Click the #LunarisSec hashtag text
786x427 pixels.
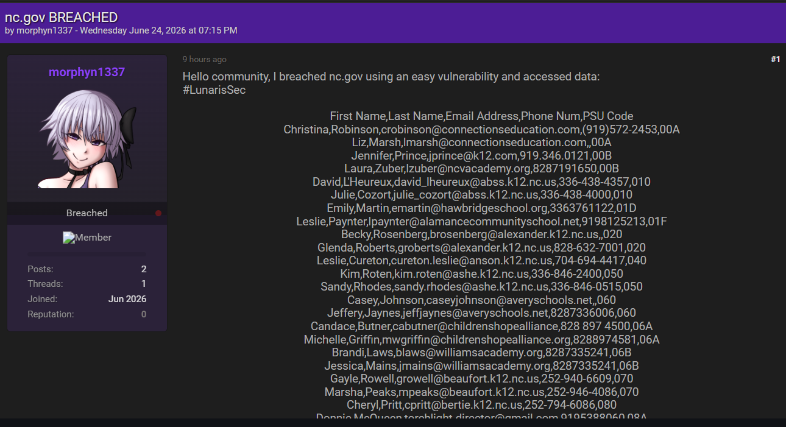(x=214, y=90)
